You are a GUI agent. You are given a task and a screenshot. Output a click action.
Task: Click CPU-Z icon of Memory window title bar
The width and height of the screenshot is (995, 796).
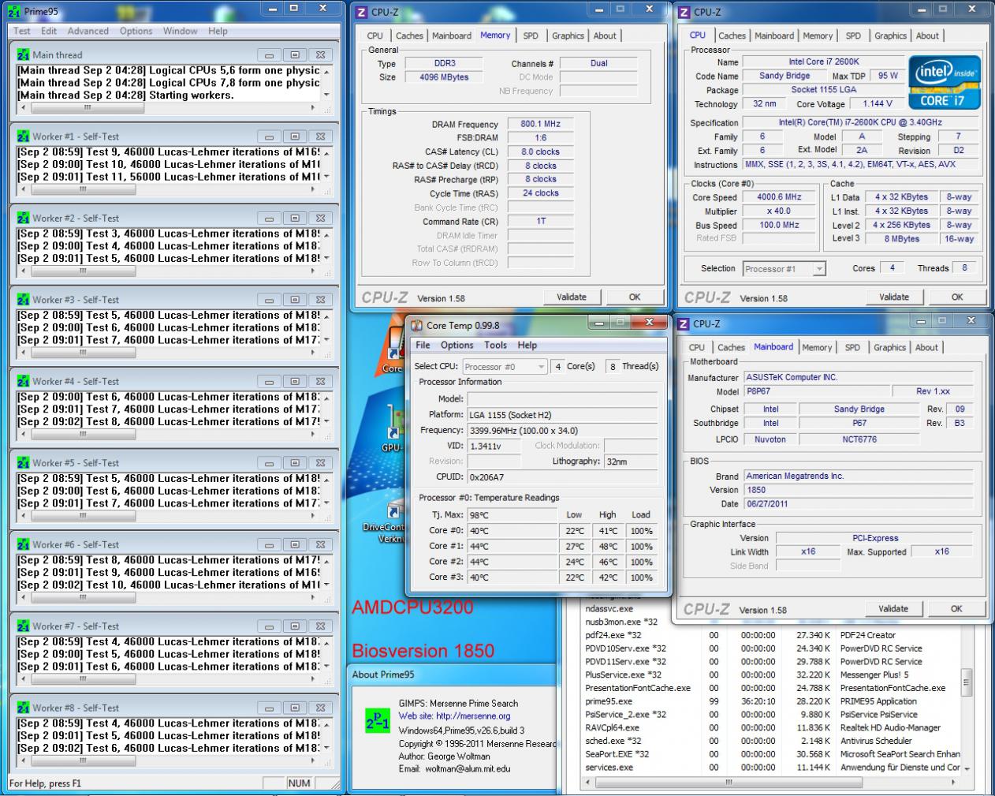tap(362, 12)
